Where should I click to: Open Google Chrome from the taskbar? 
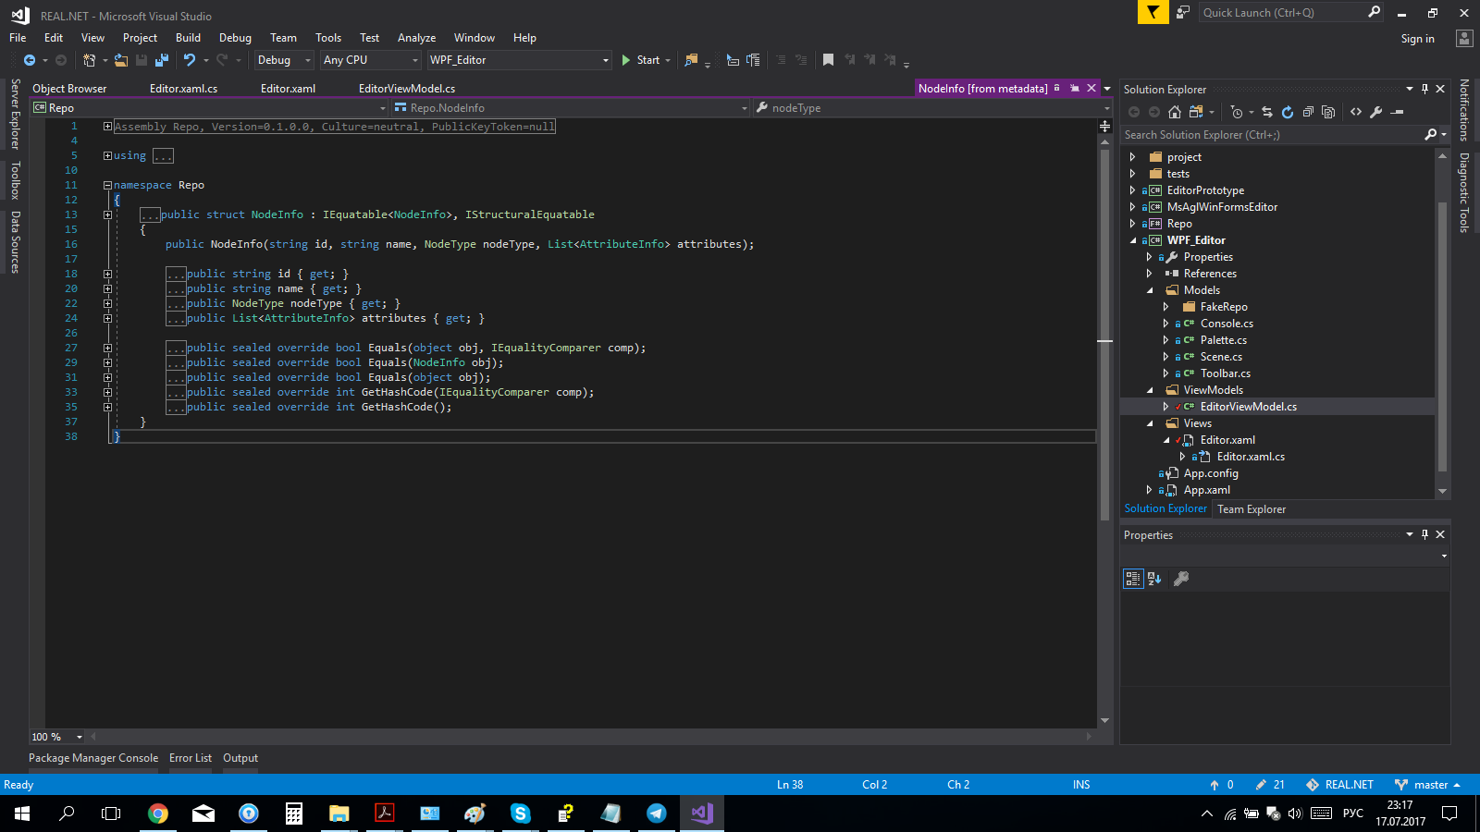pyautogui.click(x=158, y=814)
